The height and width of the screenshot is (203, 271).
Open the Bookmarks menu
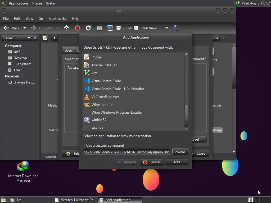tap(57, 19)
